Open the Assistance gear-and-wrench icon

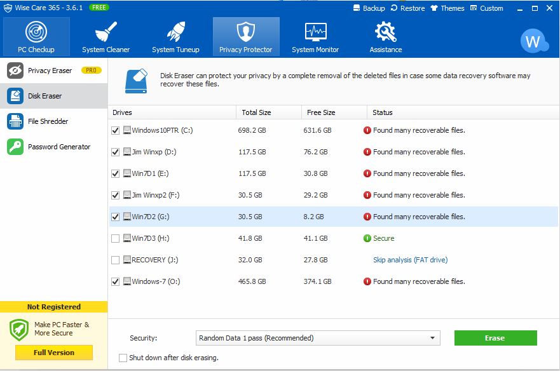385,31
